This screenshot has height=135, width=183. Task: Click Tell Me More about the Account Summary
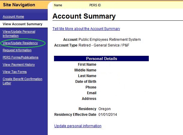pos(86,29)
